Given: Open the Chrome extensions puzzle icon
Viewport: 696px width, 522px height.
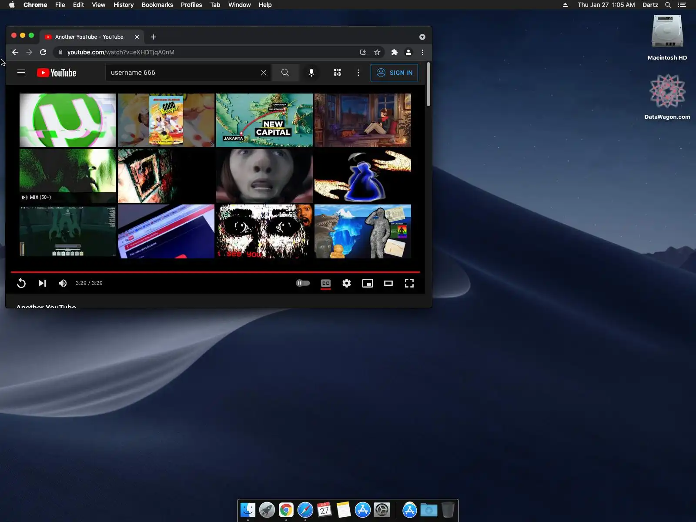Looking at the screenshot, I should click(395, 52).
